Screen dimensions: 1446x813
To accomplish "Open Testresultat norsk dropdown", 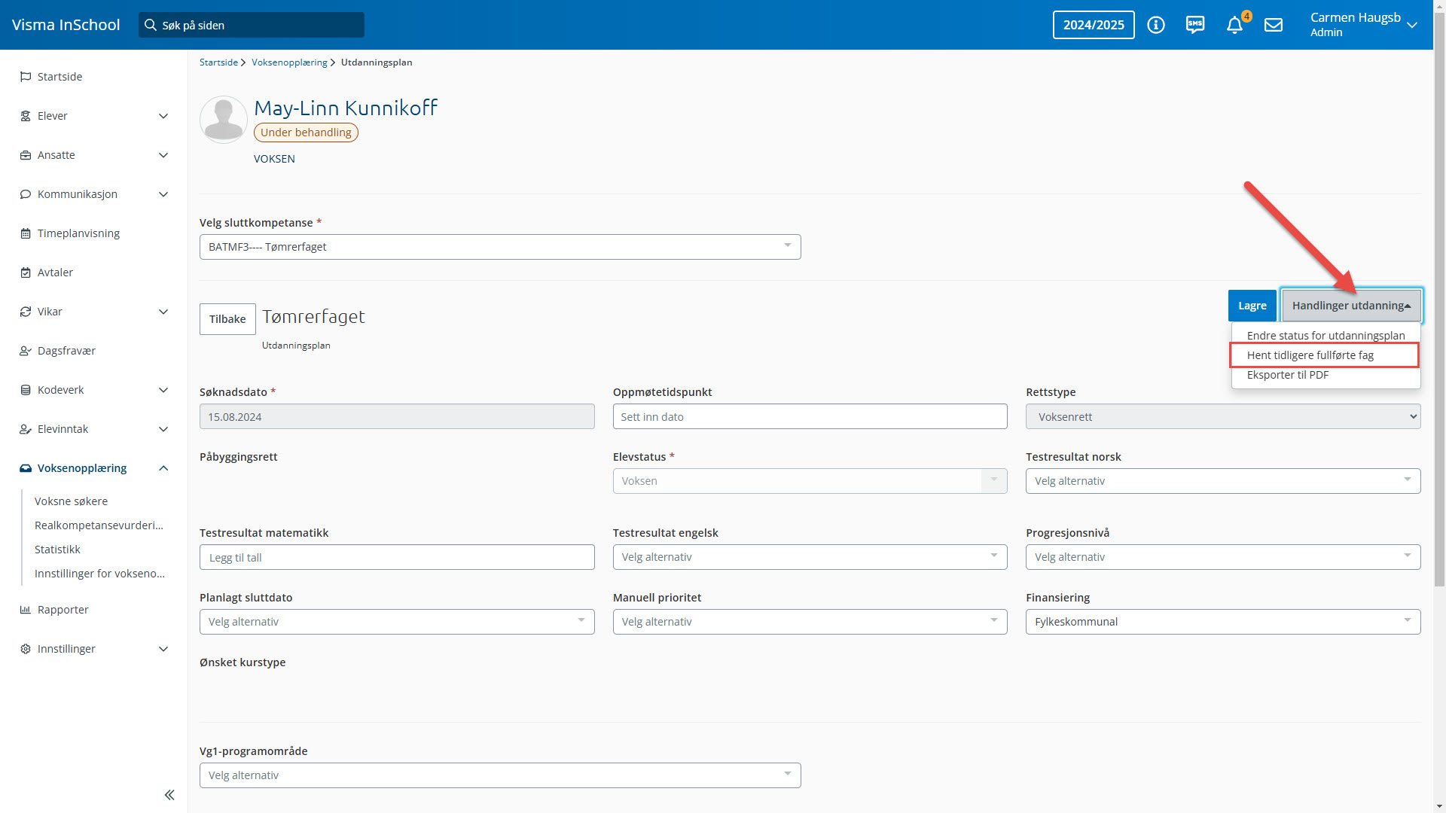I will [1222, 481].
